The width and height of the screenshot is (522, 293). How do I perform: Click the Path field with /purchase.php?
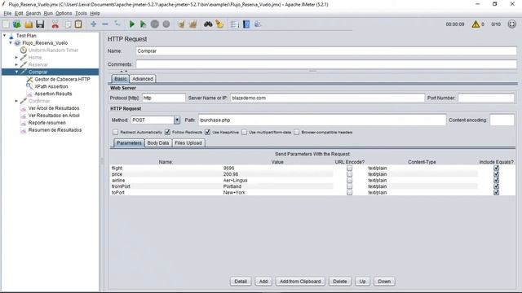(x=322, y=120)
